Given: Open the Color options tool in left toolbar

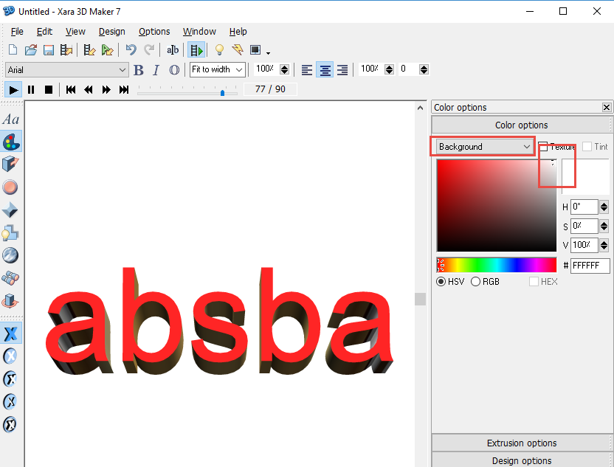Looking at the screenshot, I should tap(11, 142).
